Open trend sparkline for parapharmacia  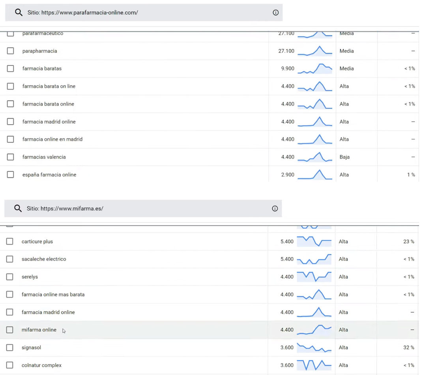315,51
